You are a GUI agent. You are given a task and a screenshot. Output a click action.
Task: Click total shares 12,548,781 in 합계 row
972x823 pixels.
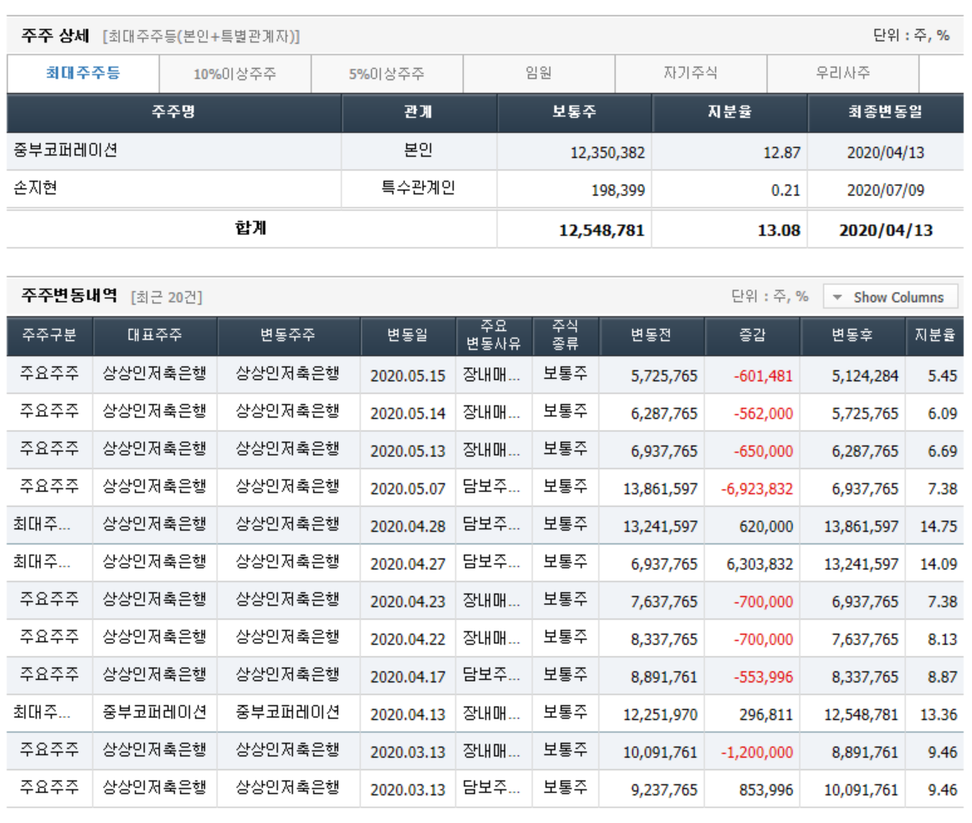click(602, 231)
